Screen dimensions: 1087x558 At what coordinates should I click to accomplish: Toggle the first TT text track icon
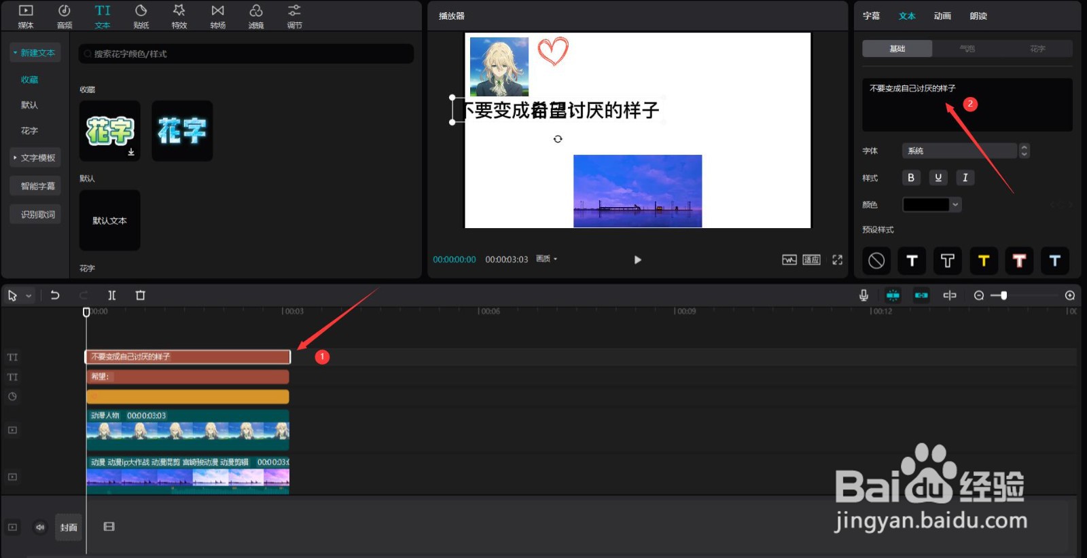[12, 357]
